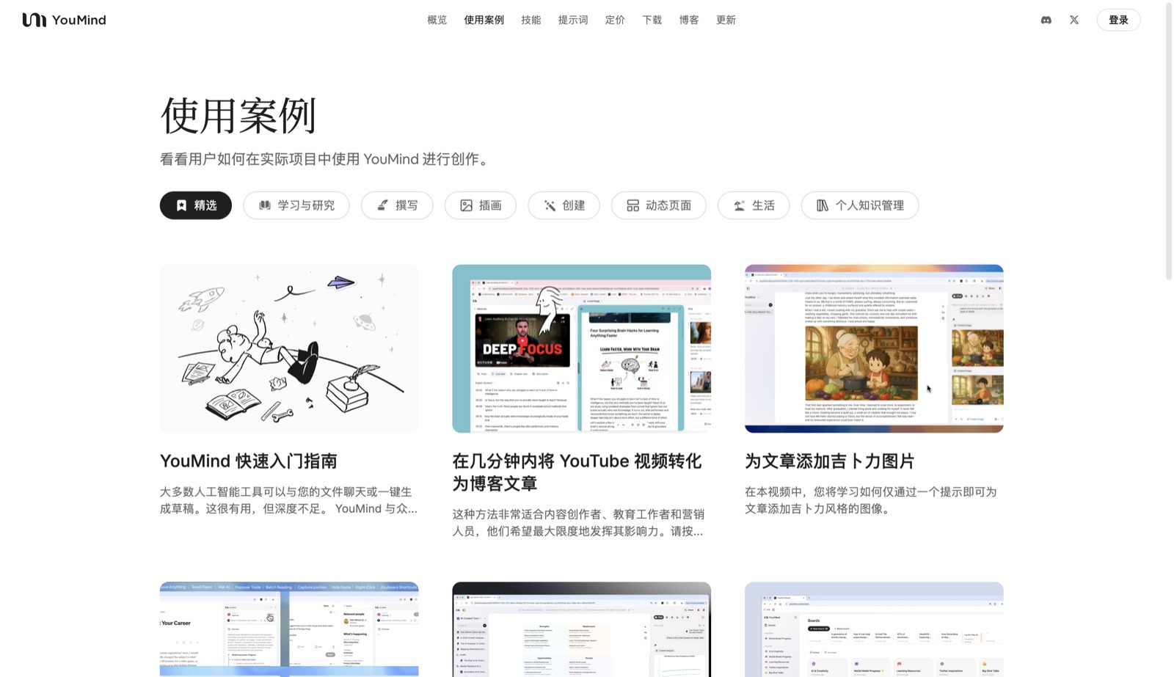Click the library icon in 个人知识管理 filter
This screenshot has height=677, width=1174.
pyautogui.click(x=823, y=205)
